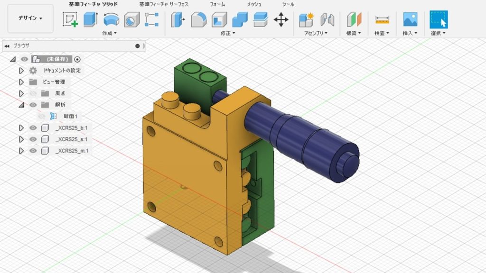This screenshot has width=486, height=273.
Task: Expand the ドキュメントの設定 tree item
Action: pyautogui.click(x=21, y=71)
